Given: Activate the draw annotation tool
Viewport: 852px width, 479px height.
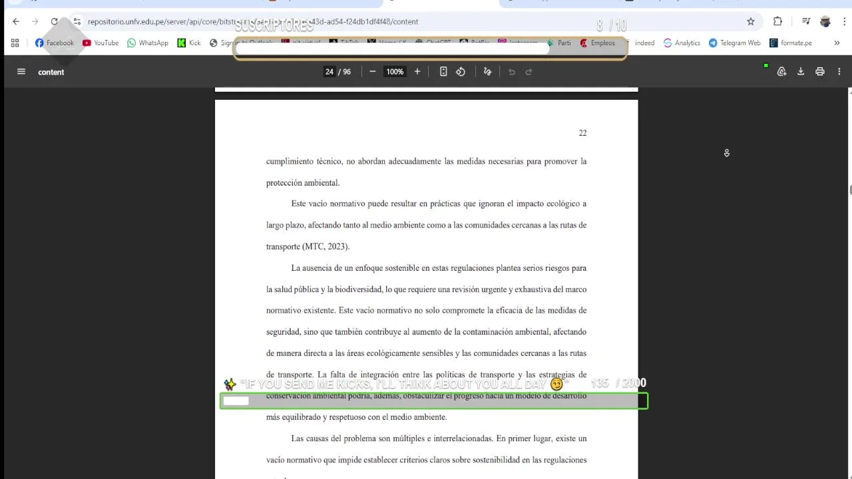Looking at the screenshot, I should [x=487, y=72].
